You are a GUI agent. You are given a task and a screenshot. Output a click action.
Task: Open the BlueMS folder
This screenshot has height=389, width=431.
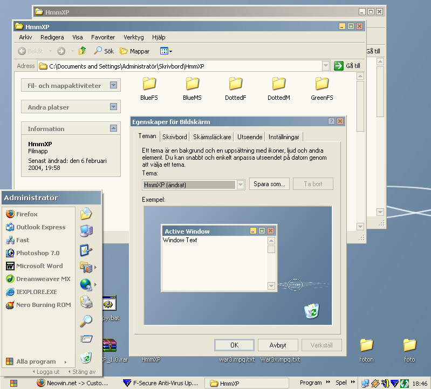click(192, 88)
